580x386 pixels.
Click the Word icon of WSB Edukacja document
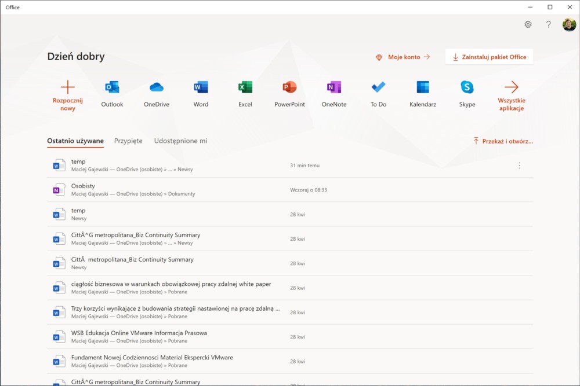click(x=59, y=337)
